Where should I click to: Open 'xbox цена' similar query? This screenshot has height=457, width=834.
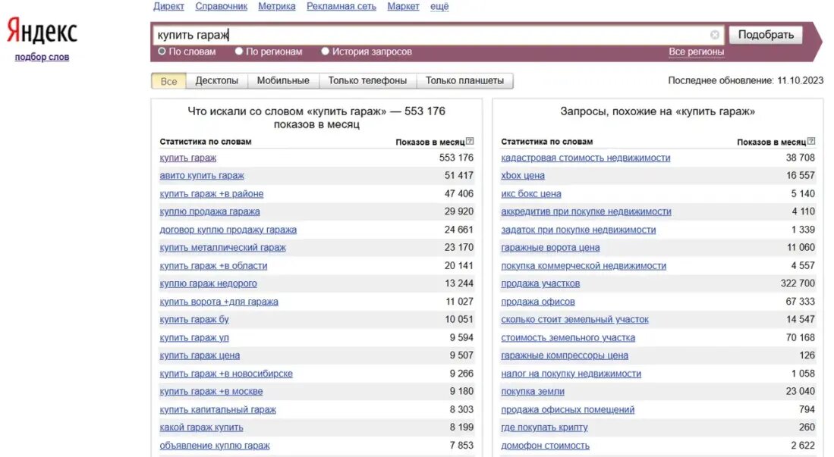coord(523,175)
